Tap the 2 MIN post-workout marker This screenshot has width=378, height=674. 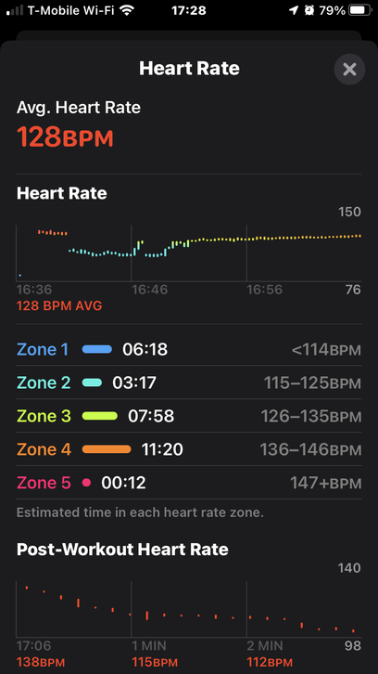click(265, 645)
